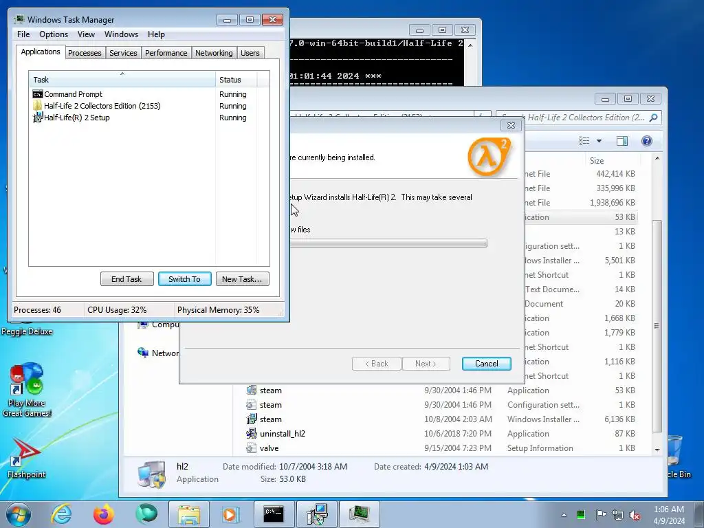Open Windows Media Player from the taskbar

(231, 514)
